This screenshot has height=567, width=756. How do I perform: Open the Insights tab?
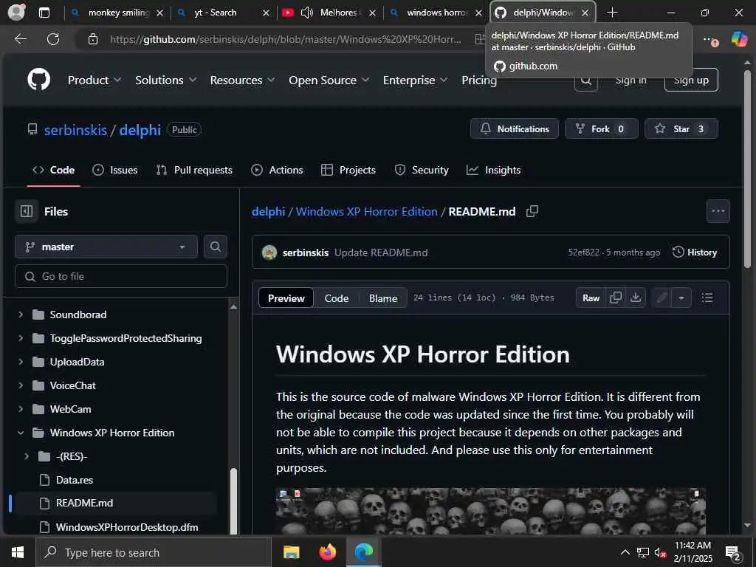click(x=494, y=170)
